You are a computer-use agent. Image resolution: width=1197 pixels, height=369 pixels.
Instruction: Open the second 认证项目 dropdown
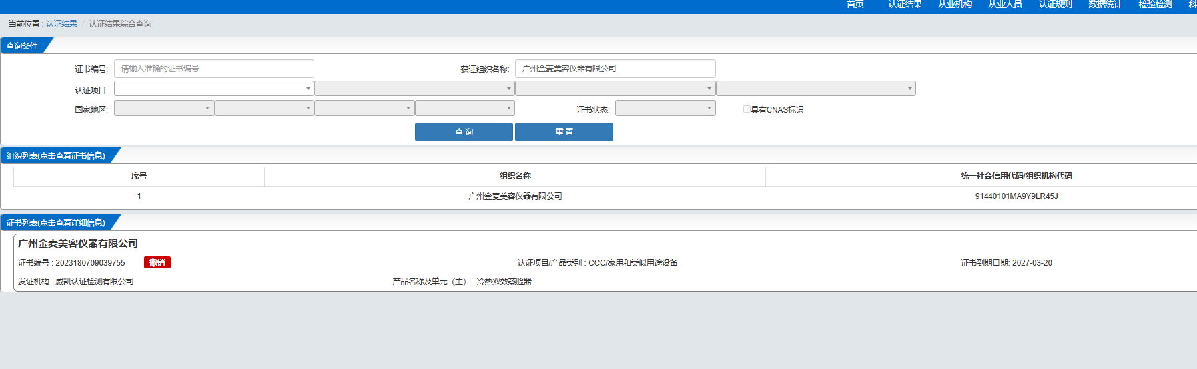[x=414, y=89]
